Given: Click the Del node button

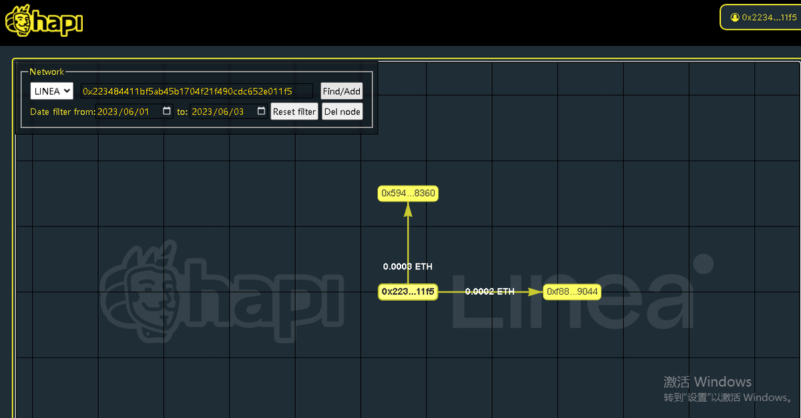Looking at the screenshot, I should (x=342, y=111).
